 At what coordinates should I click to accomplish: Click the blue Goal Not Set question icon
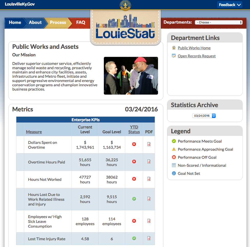(x=174, y=173)
